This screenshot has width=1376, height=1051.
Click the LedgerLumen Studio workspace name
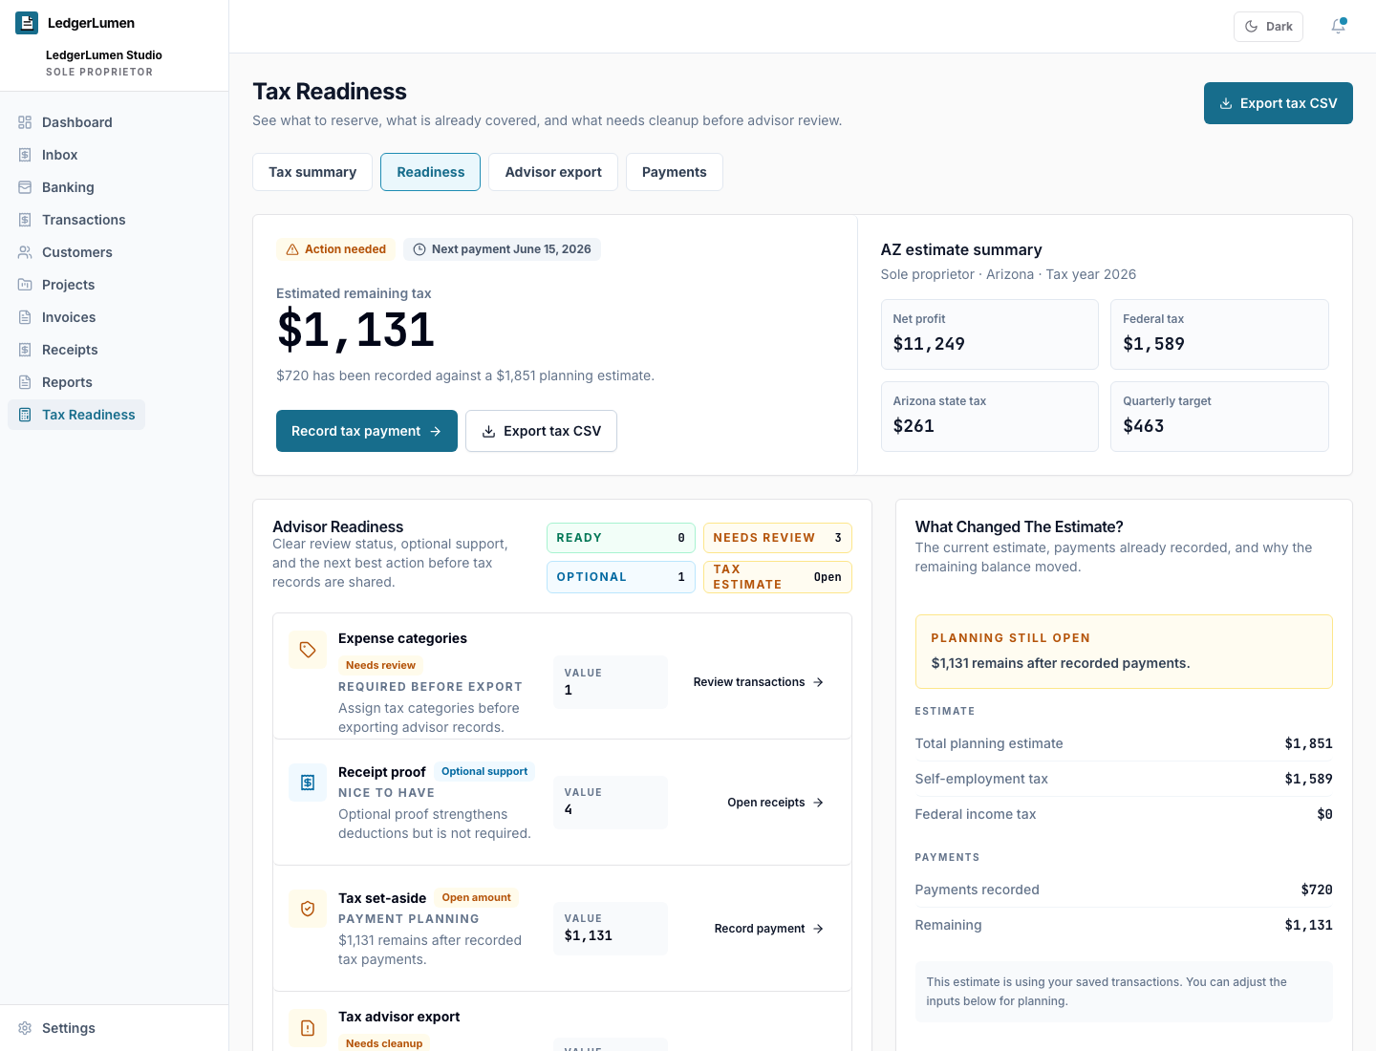[x=104, y=55]
